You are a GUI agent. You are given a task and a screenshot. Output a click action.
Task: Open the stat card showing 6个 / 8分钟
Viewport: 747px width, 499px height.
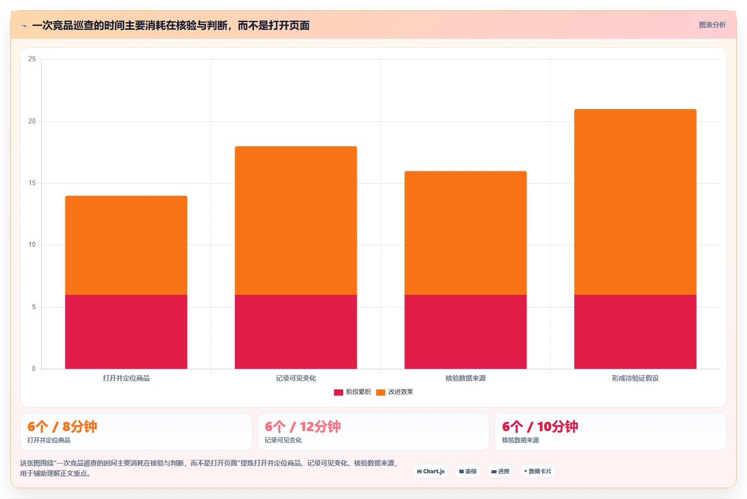(136, 432)
